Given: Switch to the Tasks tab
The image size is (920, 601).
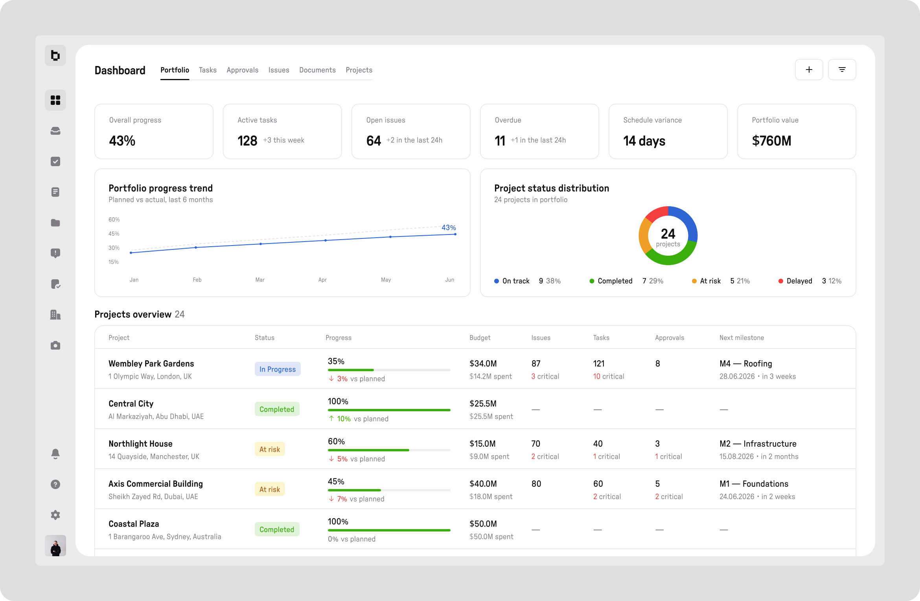Looking at the screenshot, I should click(208, 70).
